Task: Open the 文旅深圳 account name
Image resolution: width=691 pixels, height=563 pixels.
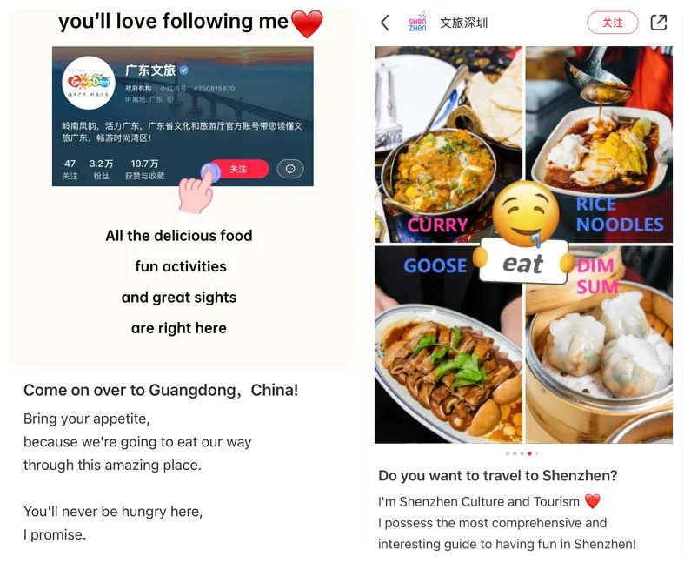Action: coord(463,23)
